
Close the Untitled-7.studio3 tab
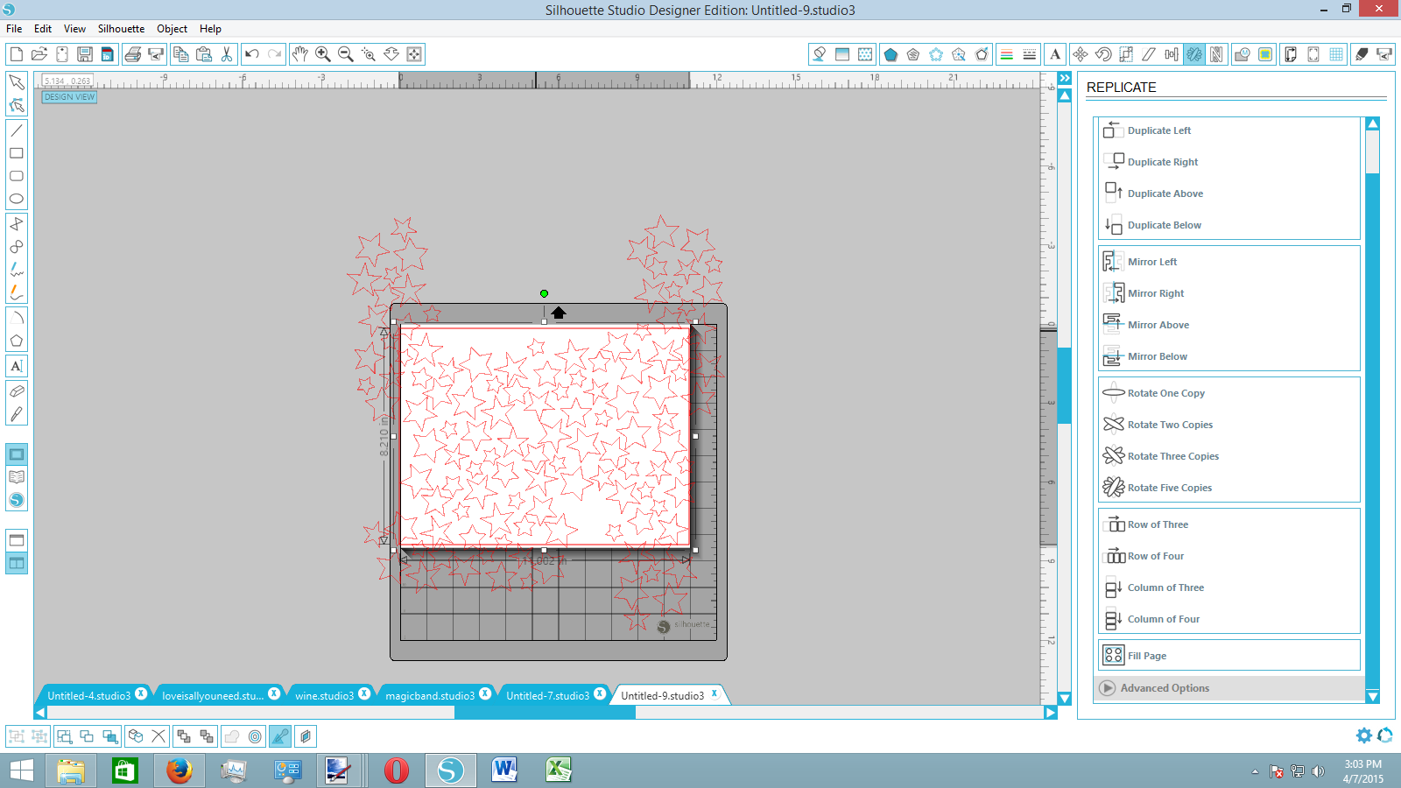coord(600,693)
